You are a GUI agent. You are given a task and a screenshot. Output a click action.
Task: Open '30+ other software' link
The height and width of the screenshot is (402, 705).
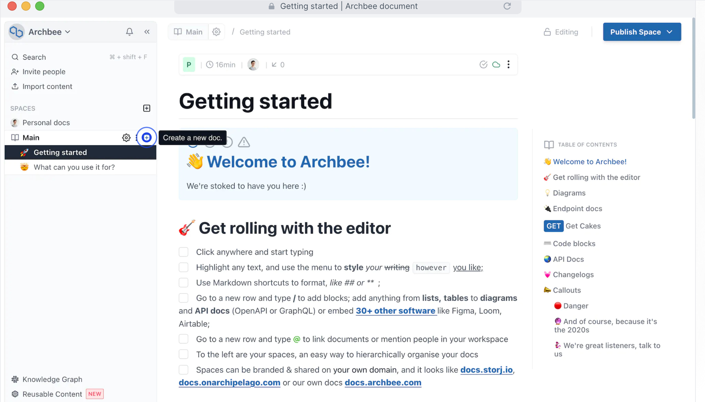tap(395, 311)
